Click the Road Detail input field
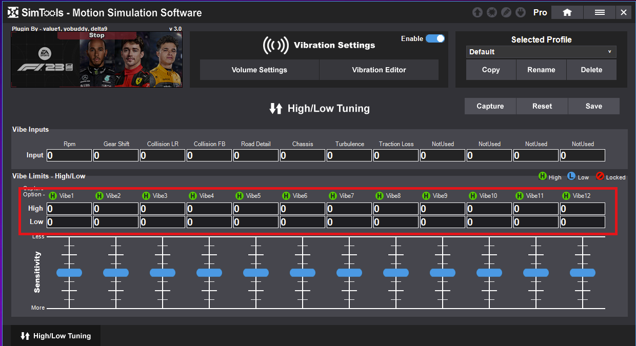 (256, 155)
